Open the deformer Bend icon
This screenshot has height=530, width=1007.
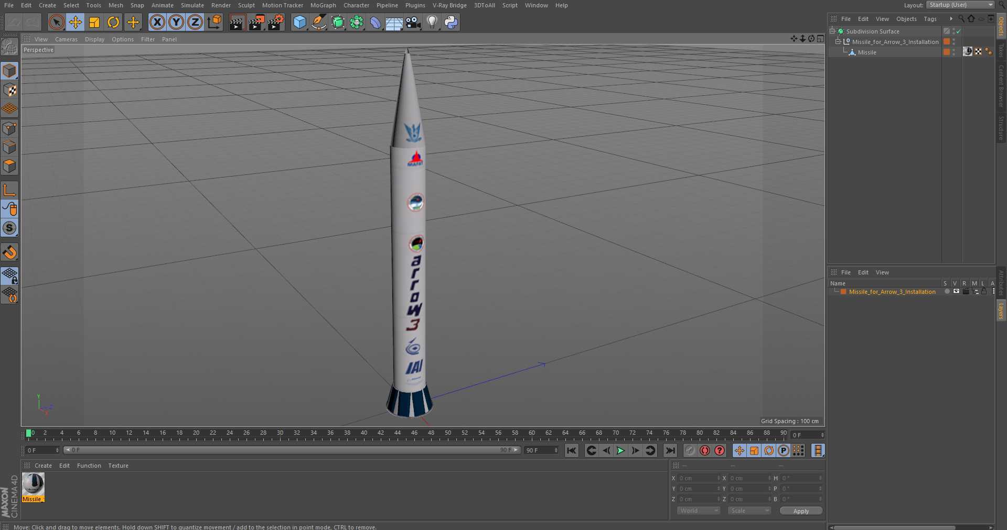tap(376, 22)
